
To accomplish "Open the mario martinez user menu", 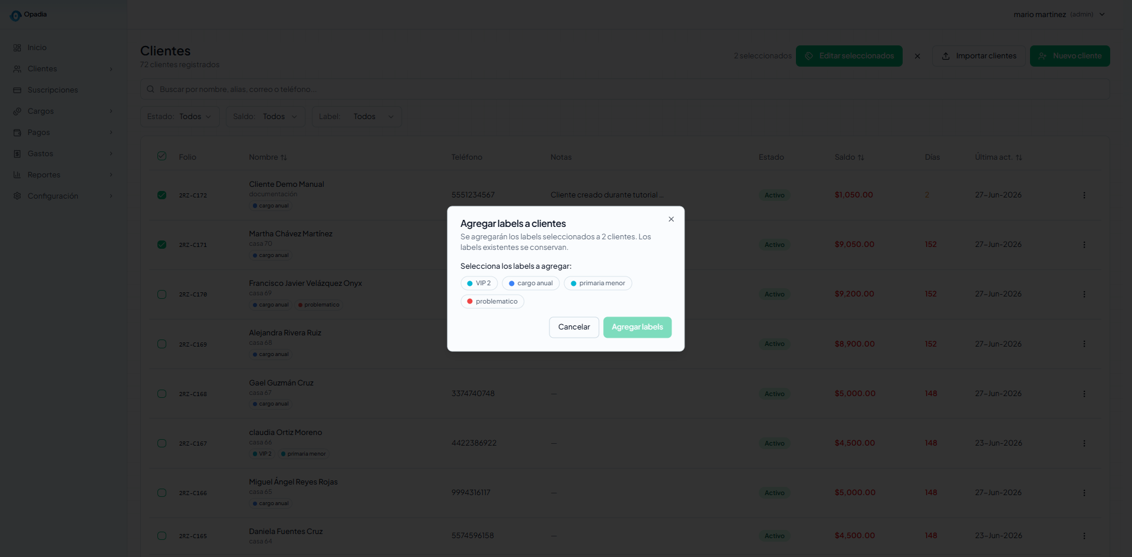I will click(1059, 15).
